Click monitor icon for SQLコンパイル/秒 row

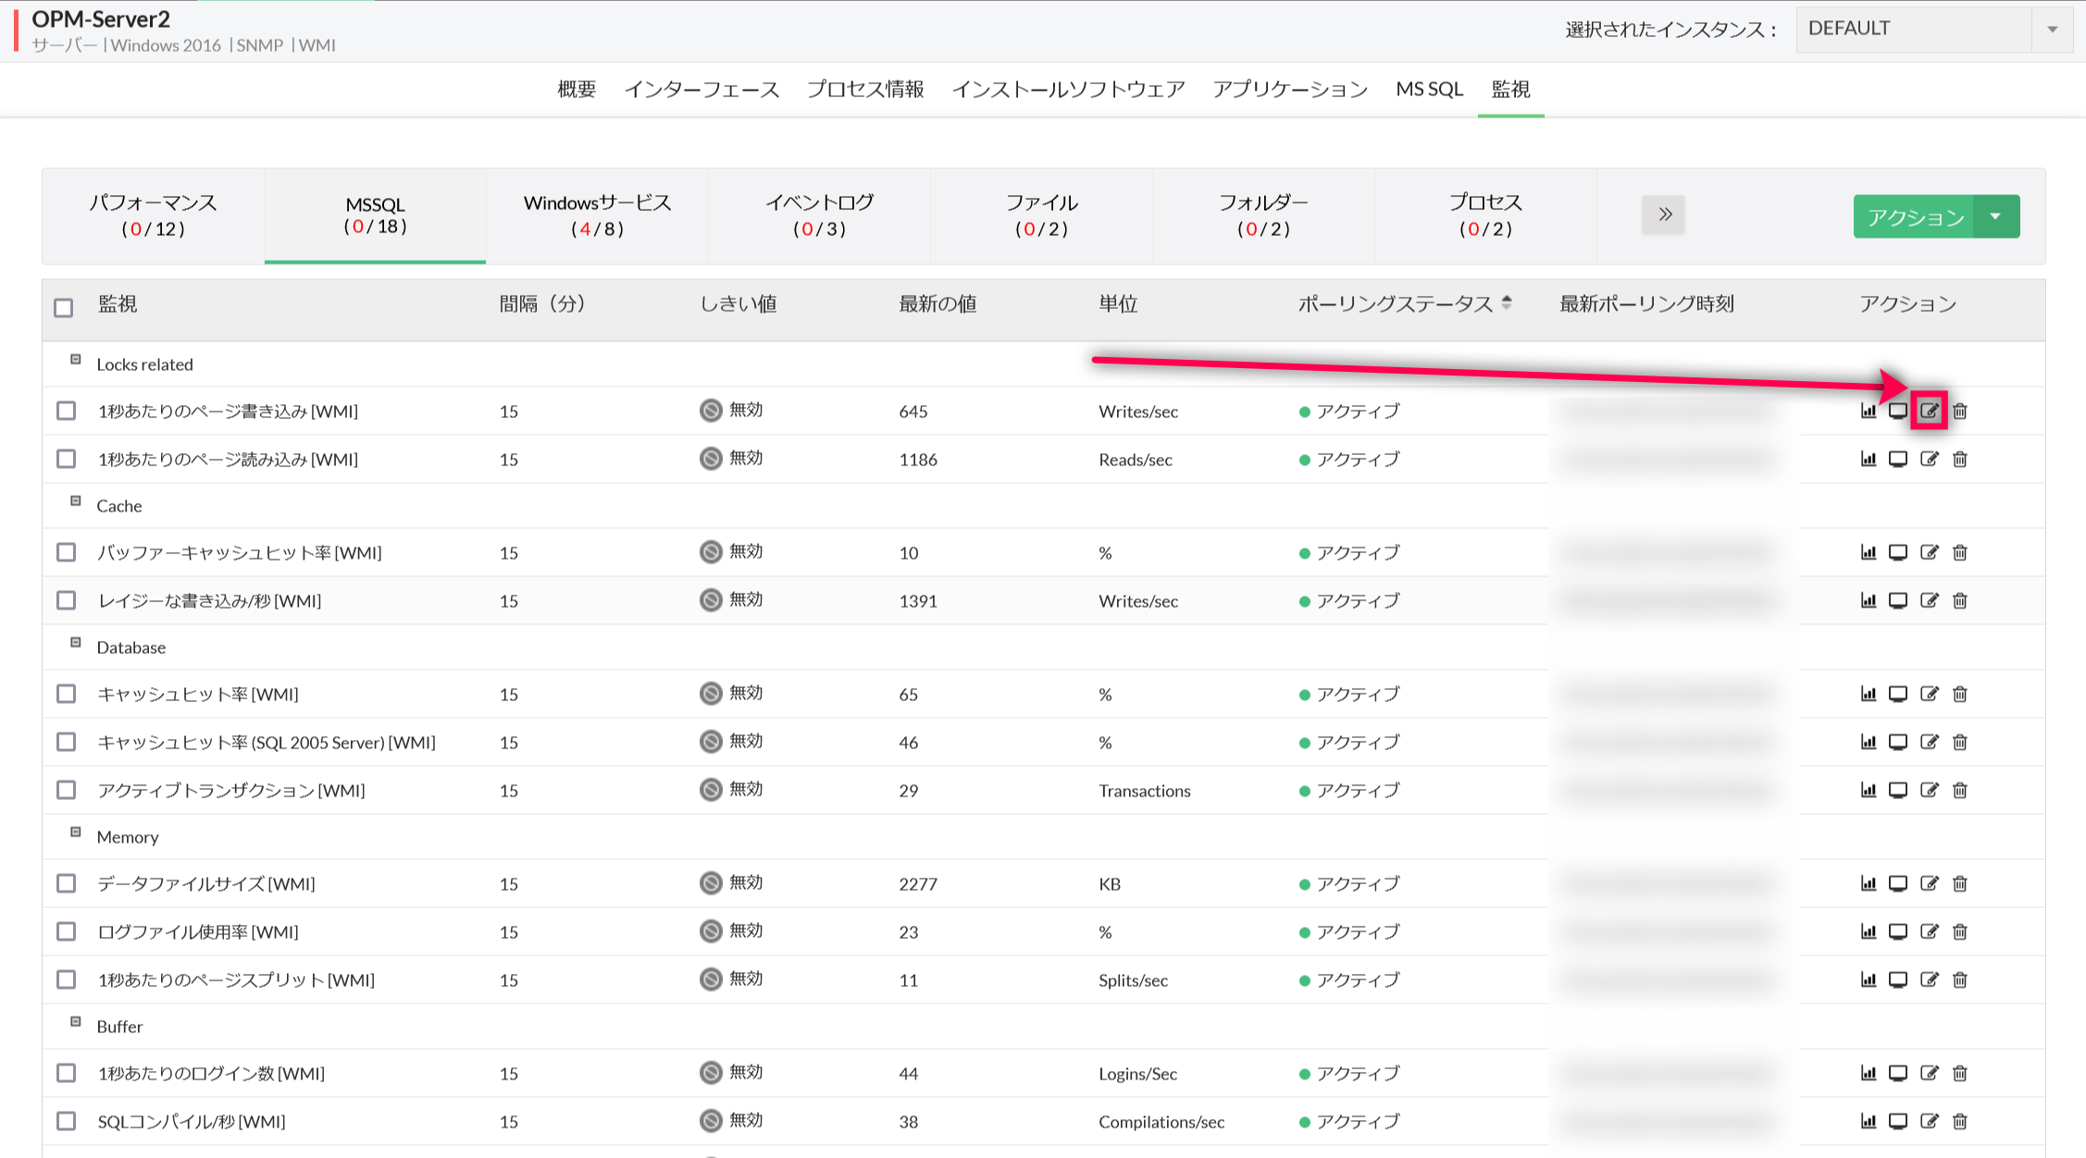1897,1121
